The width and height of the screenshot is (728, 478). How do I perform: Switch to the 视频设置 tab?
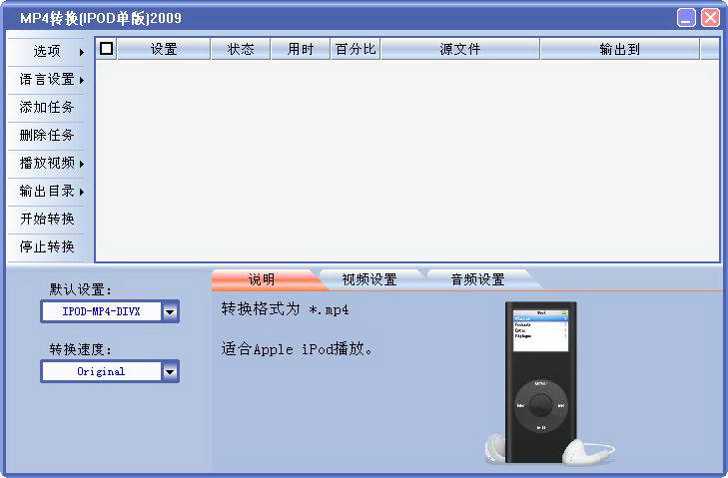(x=369, y=279)
